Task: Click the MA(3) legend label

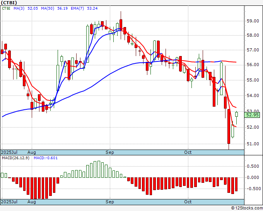Action: [x=19, y=9]
